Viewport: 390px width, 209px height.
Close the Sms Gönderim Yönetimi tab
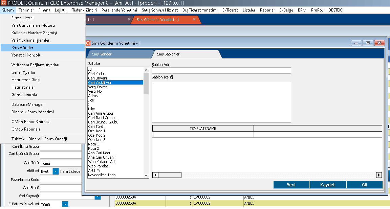(x=194, y=19)
